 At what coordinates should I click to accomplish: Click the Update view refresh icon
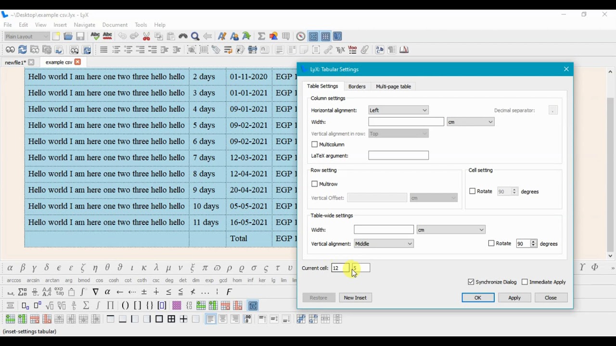23,50
